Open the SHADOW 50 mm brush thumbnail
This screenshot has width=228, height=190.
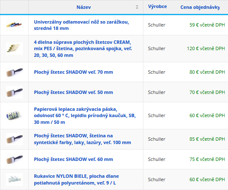pos(14,92)
